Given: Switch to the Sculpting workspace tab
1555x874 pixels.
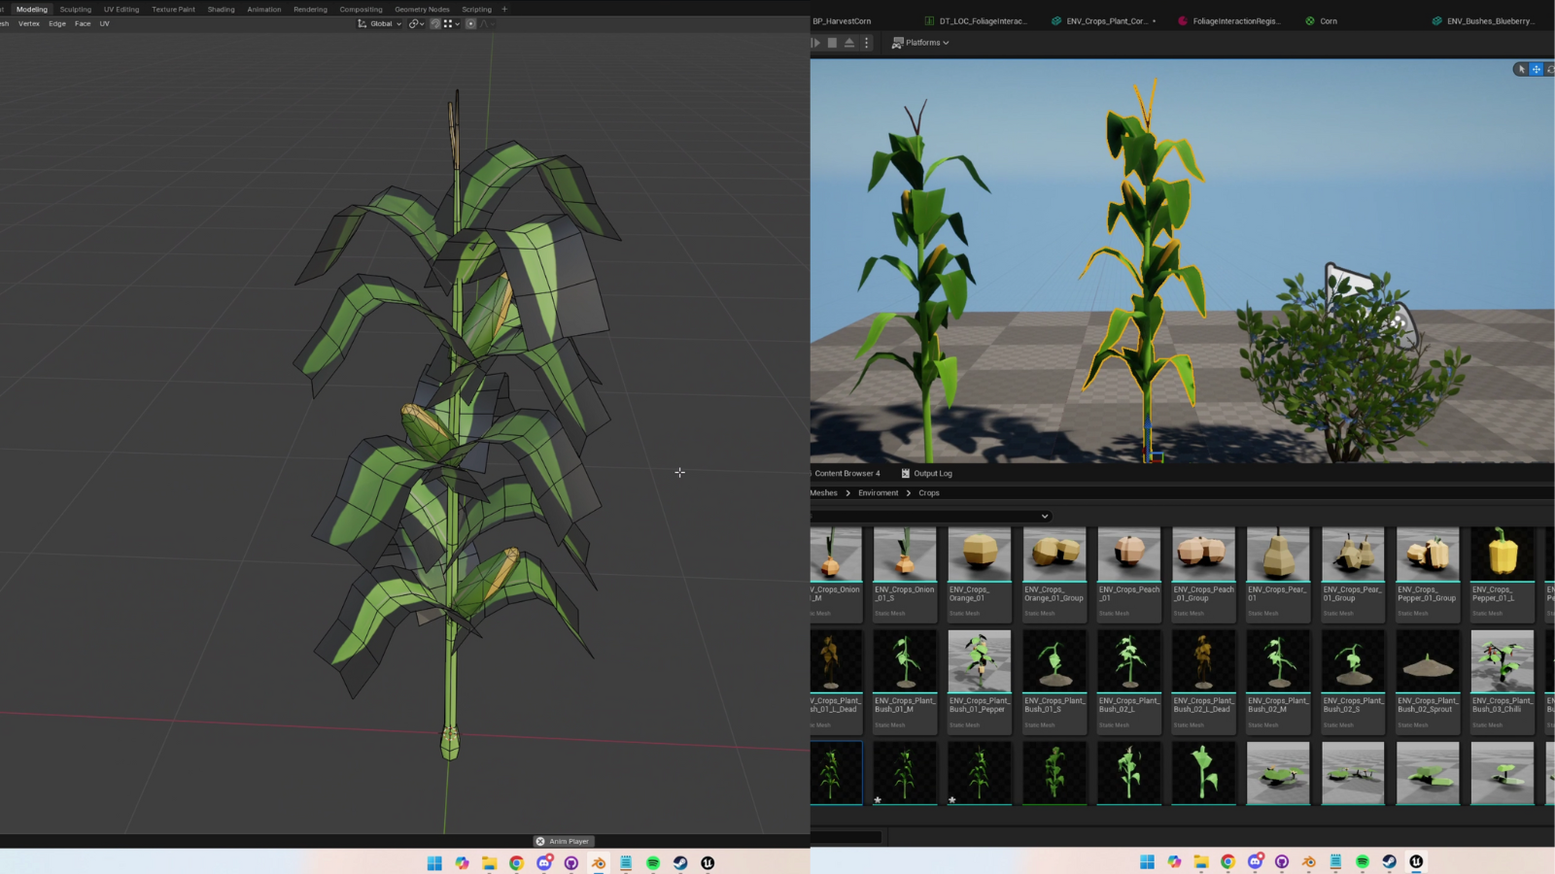Looking at the screenshot, I should [x=75, y=9].
